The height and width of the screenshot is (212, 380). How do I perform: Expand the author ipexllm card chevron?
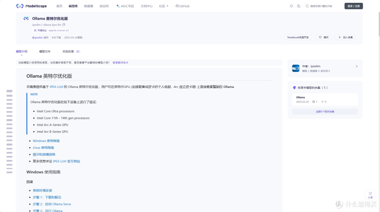coord(357,66)
